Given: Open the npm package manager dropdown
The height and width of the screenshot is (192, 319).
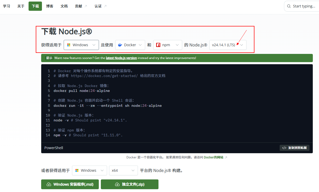Looking at the screenshot, I should point(168,45).
